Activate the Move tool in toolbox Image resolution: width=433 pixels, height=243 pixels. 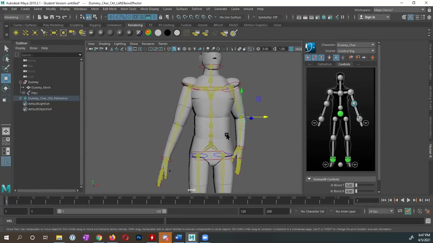pos(6,78)
